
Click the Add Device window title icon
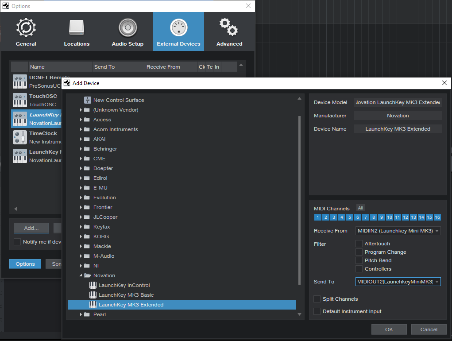point(67,83)
